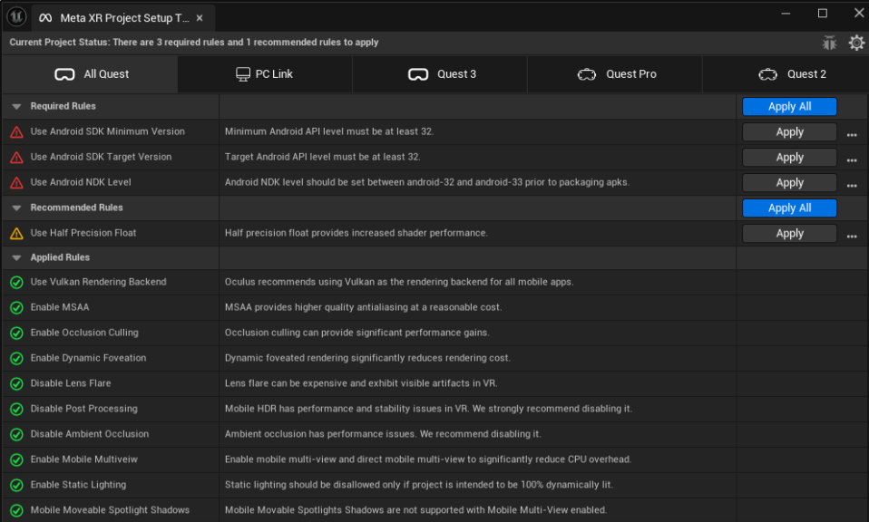The height and width of the screenshot is (522, 869).
Task: Select 'Use Android SDK Target Version' rule text
Action: coord(101,157)
